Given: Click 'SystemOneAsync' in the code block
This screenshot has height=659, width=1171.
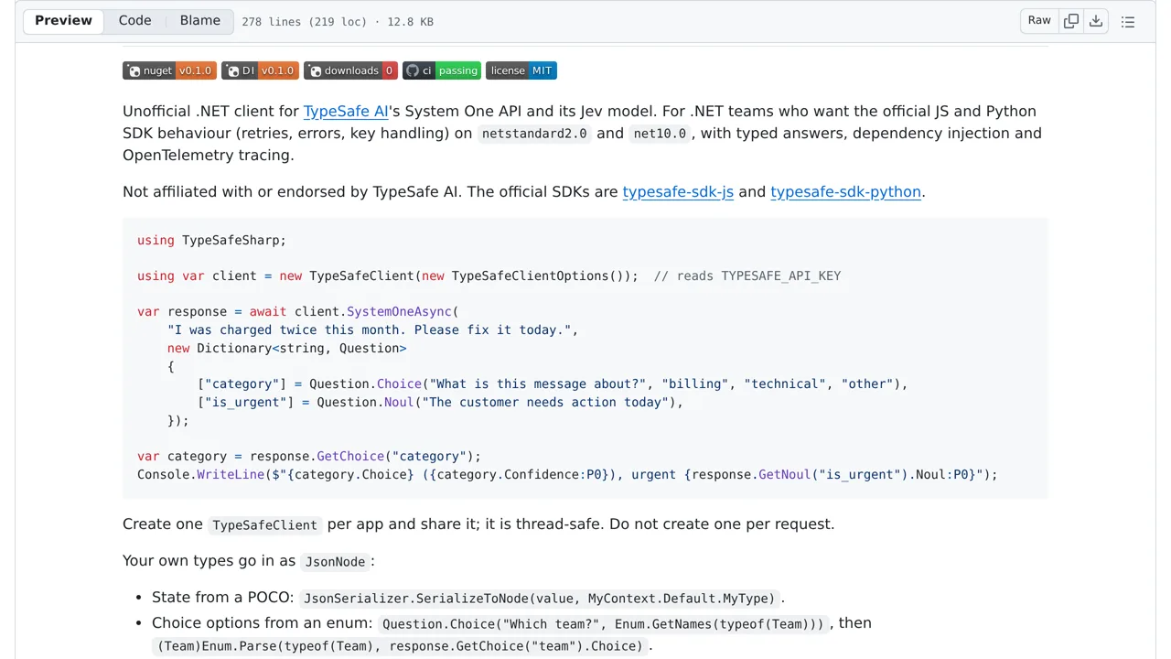Looking at the screenshot, I should [399, 312].
